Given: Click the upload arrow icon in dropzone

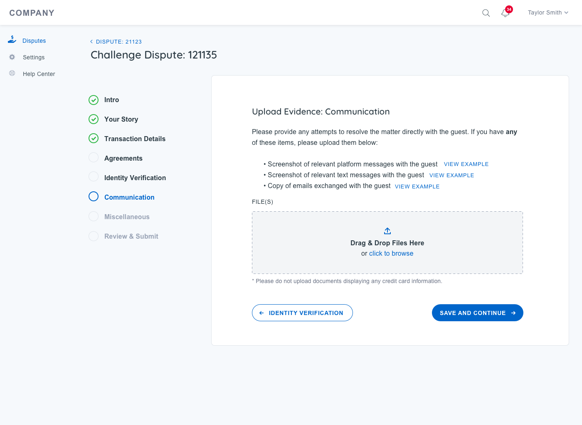Looking at the screenshot, I should pyautogui.click(x=387, y=231).
